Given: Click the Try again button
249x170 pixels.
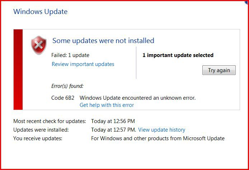Looking at the screenshot, I should pyautogui.click(x=219, y=70).
